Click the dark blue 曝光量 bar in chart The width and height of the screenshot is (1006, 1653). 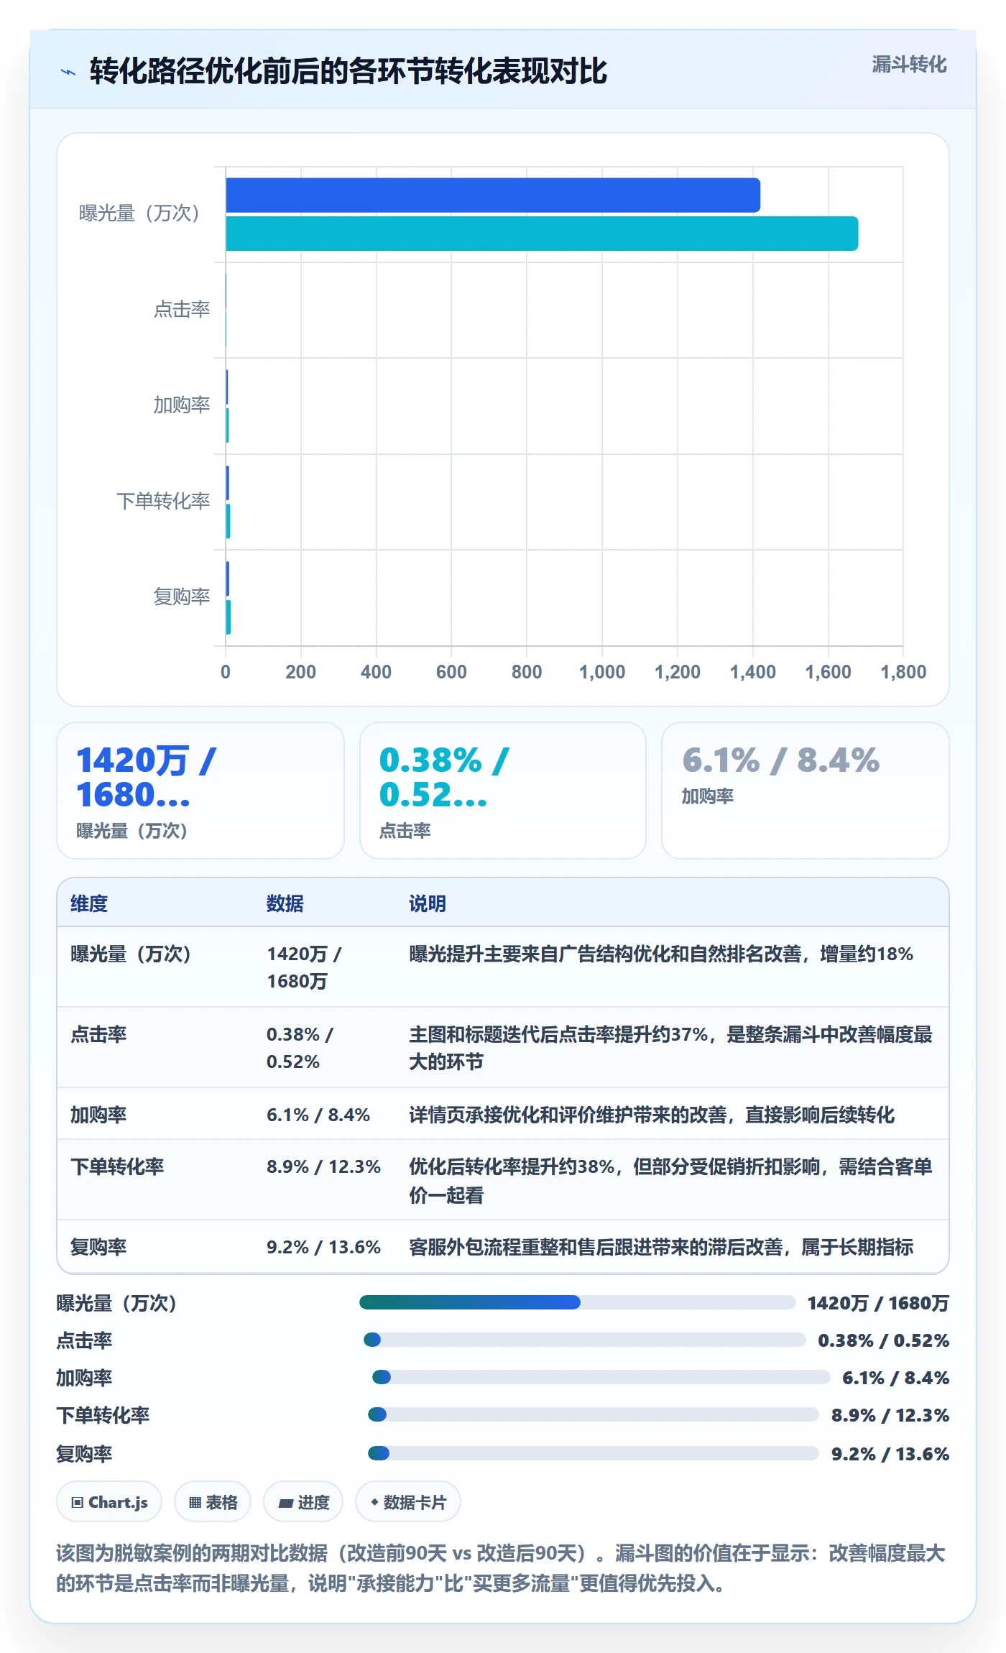pos(493,195)
